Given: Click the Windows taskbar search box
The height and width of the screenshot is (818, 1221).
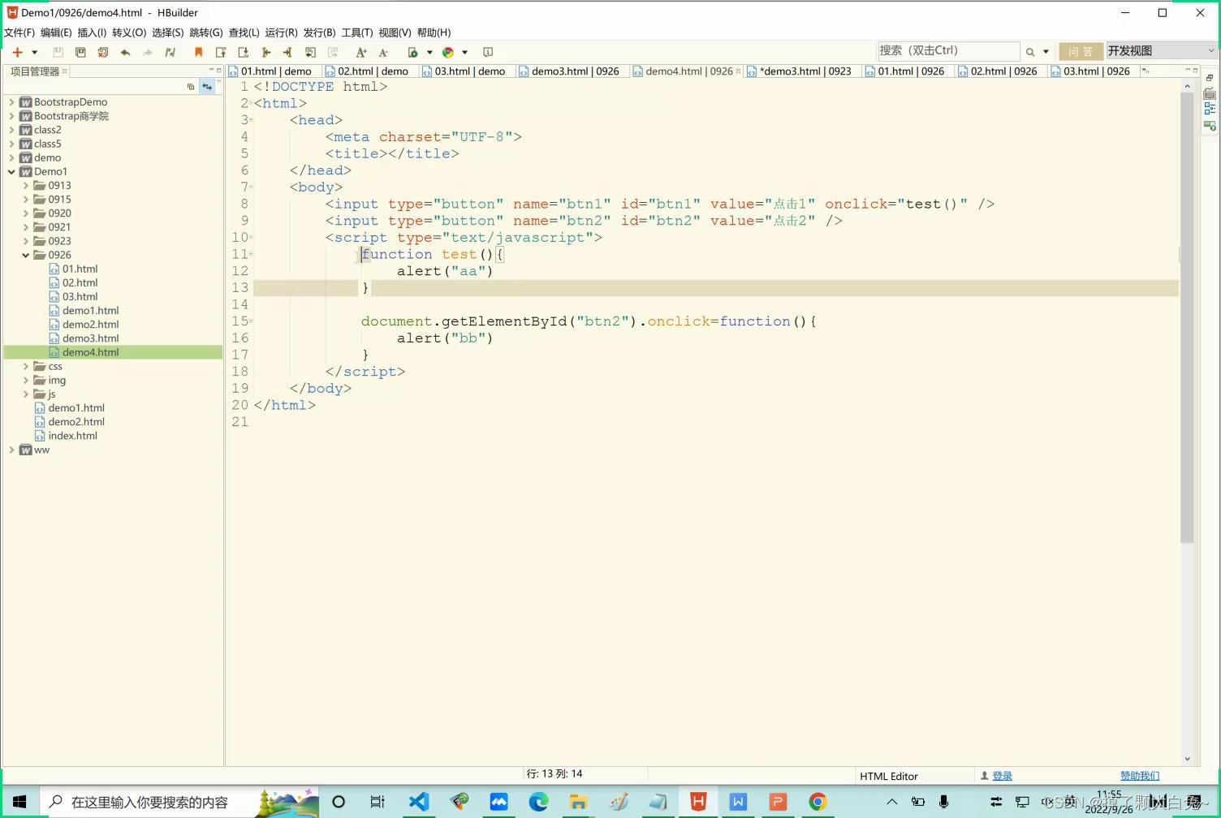Looking at the screenshot, I should click(x=177, y=802).
